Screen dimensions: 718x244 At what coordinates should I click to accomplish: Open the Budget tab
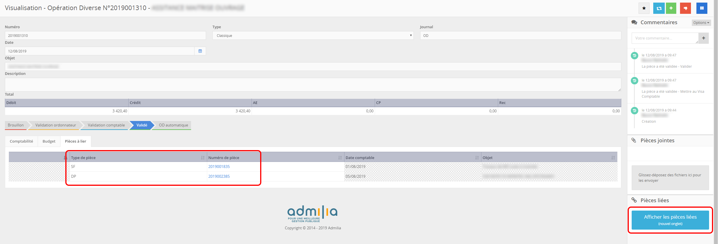click(49, 141)
